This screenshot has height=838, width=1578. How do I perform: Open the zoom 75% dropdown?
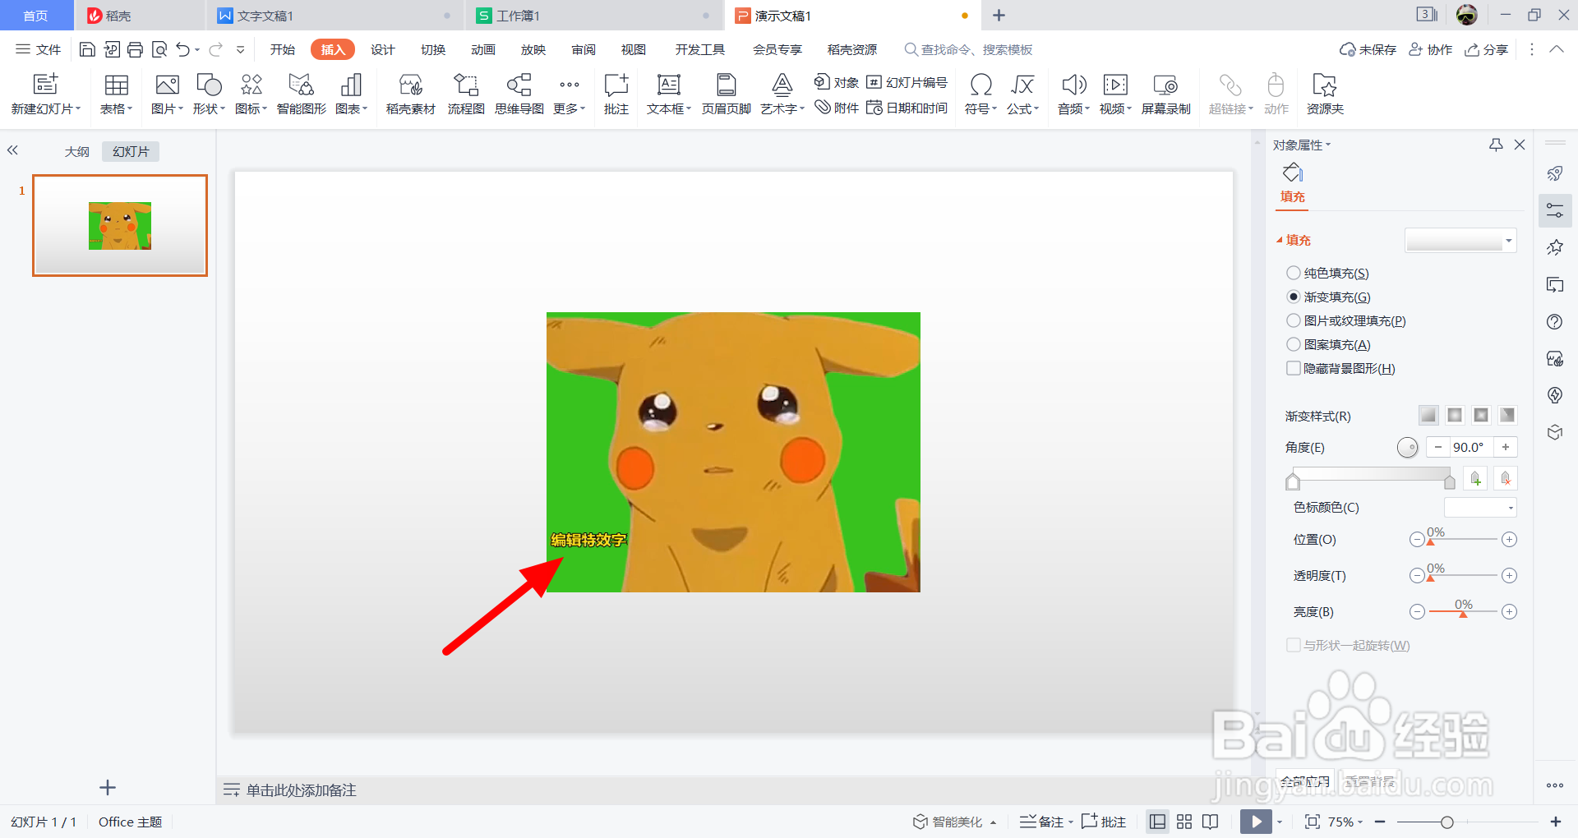coord(1345,822)
